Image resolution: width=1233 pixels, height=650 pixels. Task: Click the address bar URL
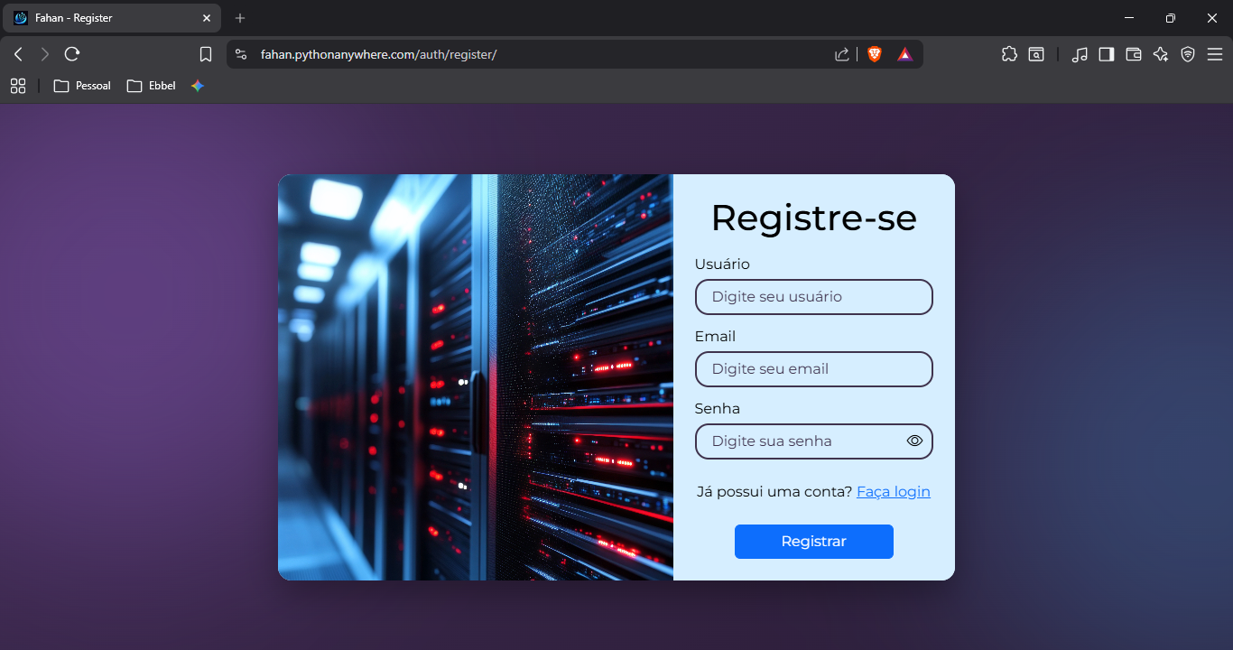coord(379,54)
